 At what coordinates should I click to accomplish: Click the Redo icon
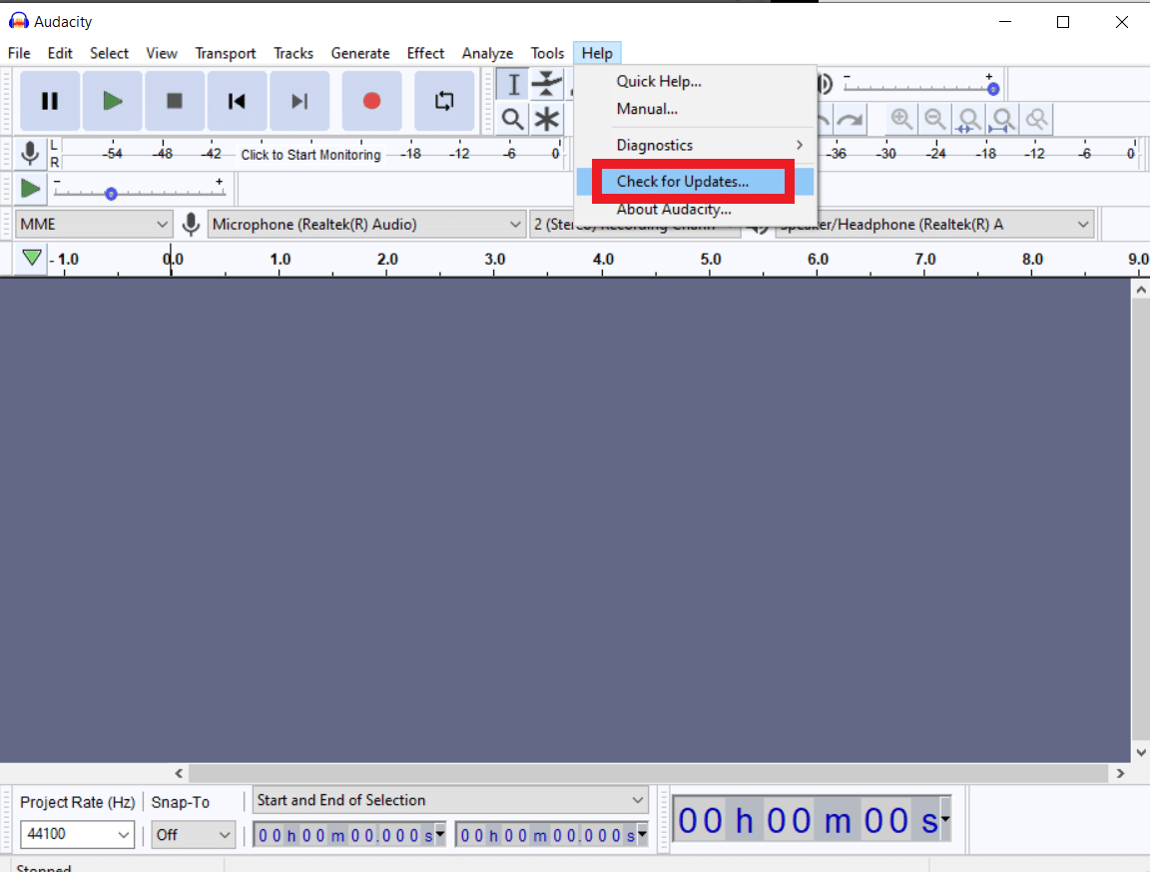click(850, 119)
